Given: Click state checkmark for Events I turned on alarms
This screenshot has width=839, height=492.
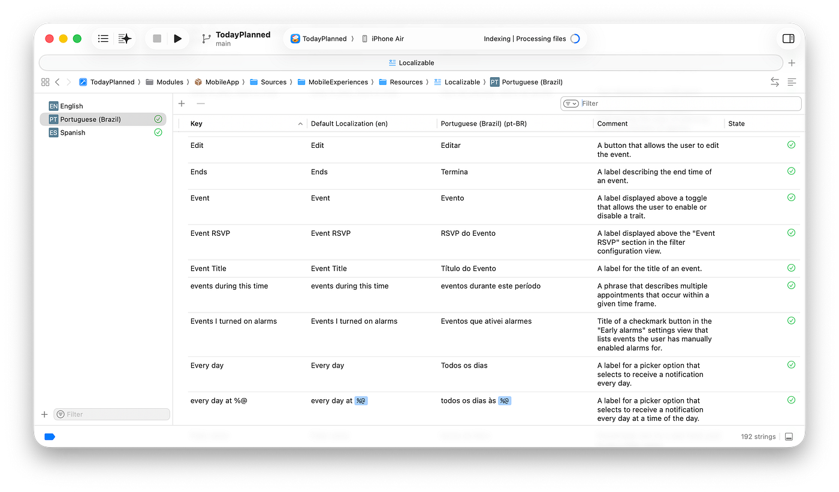Looking at the screenshot, I should 791,321.
